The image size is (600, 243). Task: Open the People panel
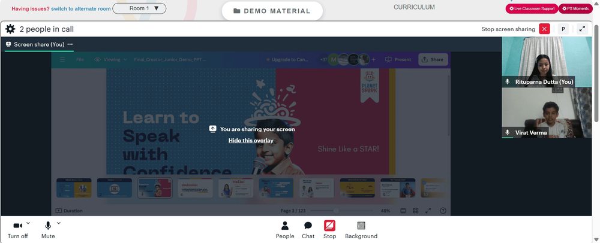[x=284, y=230]
